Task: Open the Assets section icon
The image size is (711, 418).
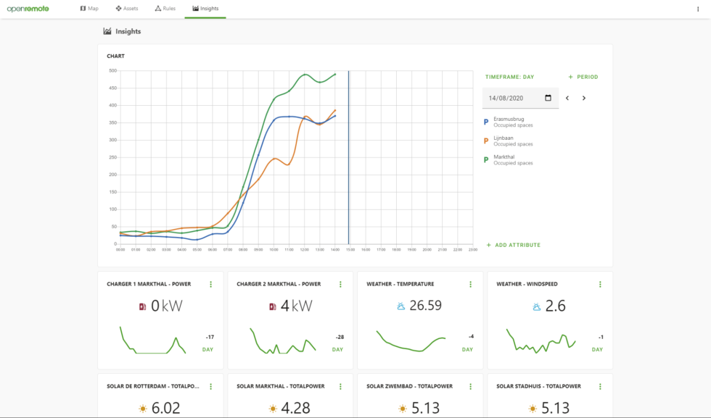Action: coord(118,8)
